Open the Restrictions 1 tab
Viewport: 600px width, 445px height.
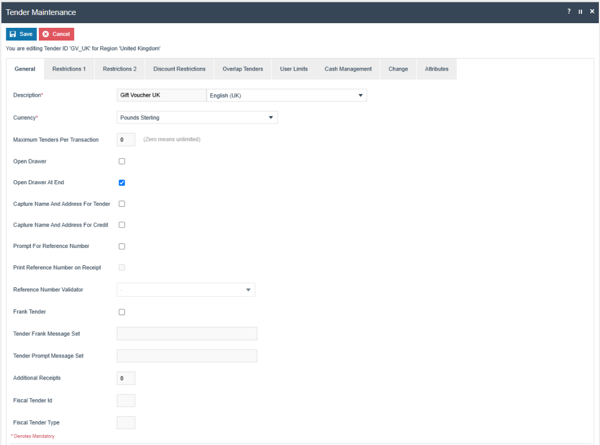(69, 69)
